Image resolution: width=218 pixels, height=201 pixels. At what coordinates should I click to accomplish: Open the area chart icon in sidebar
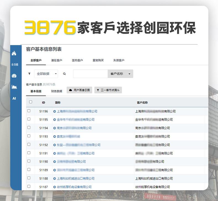pyautogui.click(x=14, y=87)
